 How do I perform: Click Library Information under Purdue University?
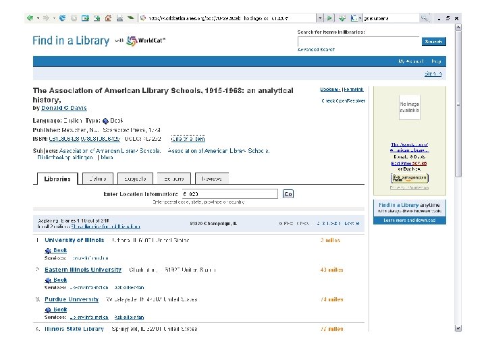tap(89, 317)
